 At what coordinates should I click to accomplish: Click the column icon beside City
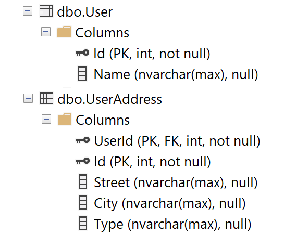click(x=83, y=202)
